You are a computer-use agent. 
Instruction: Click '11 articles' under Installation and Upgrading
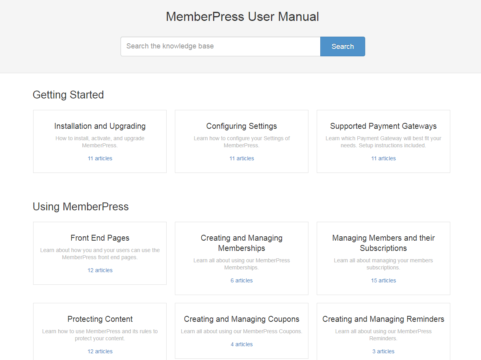(x=100, y=159)
